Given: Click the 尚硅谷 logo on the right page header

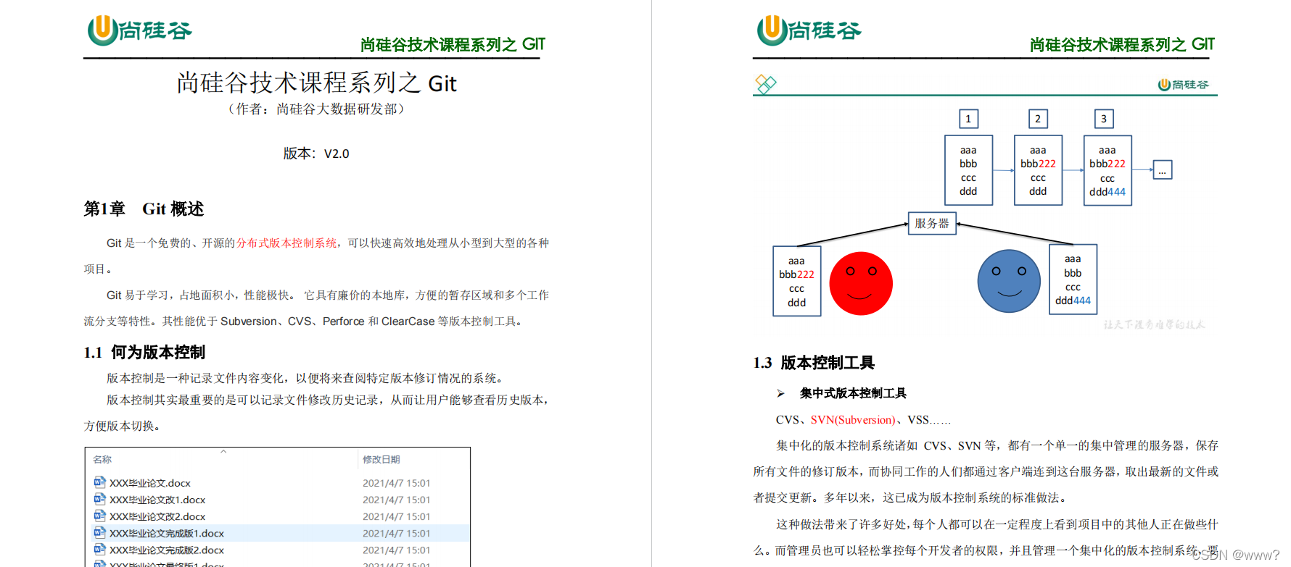Looking at the screenshot, I should click(809, 30).
